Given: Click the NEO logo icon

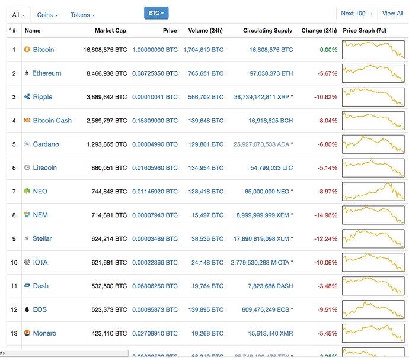Looking at the screenshot, I should [x=27, y=191].
